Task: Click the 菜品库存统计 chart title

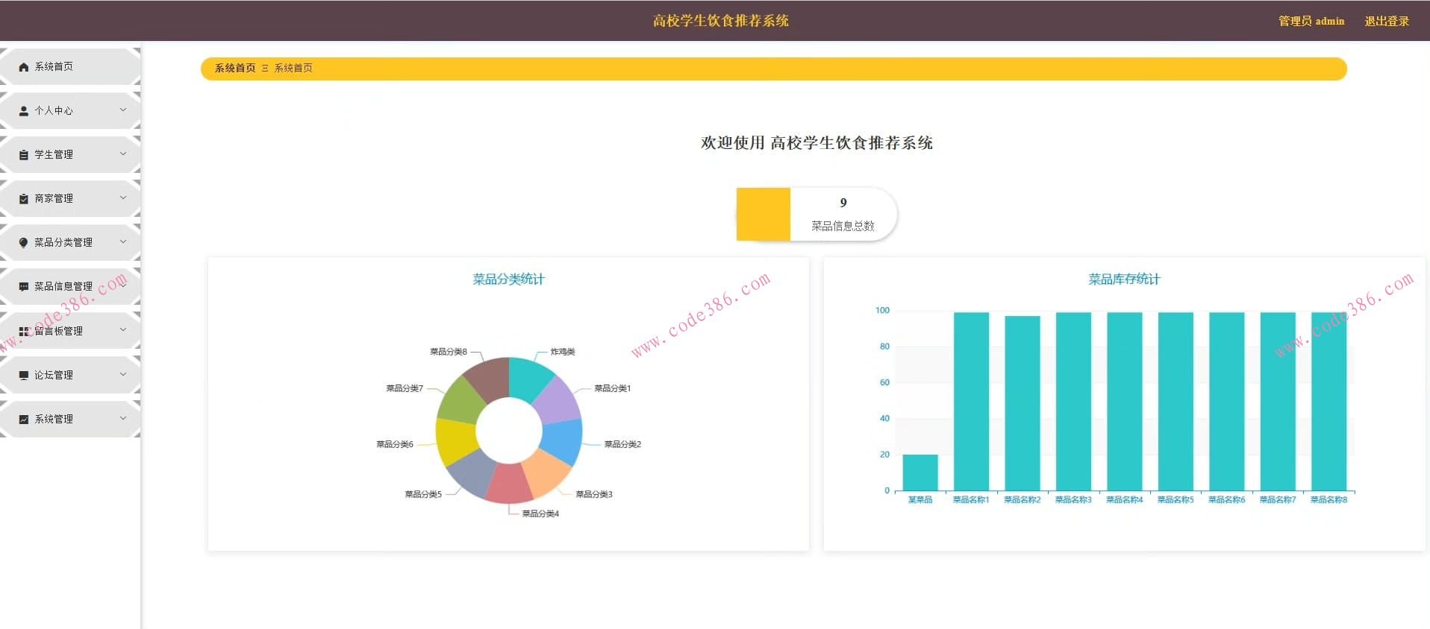Action: click(x=1124, y=279)
